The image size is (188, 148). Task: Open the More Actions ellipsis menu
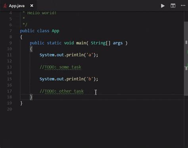pos(183,6)
